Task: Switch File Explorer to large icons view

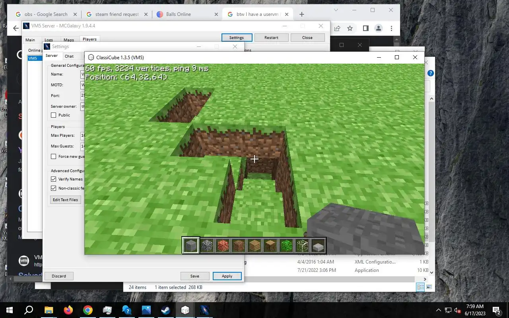Action: coord(429,287)
